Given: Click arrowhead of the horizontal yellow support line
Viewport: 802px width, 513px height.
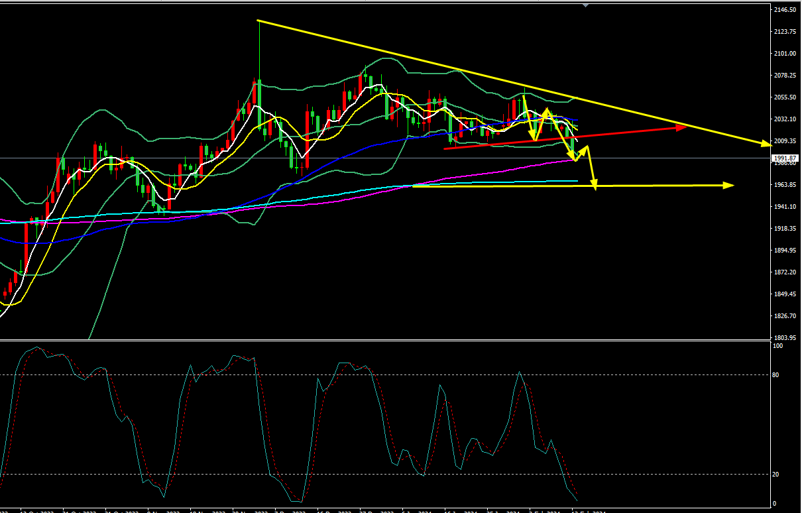Looking at the screenshot, I should click(x=729, y=185).
